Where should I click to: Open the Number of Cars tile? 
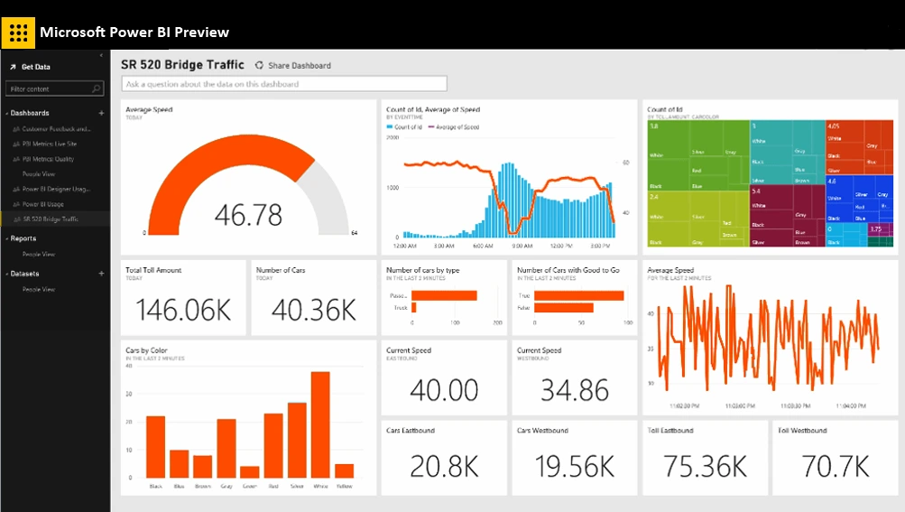(x=313, y=298)
